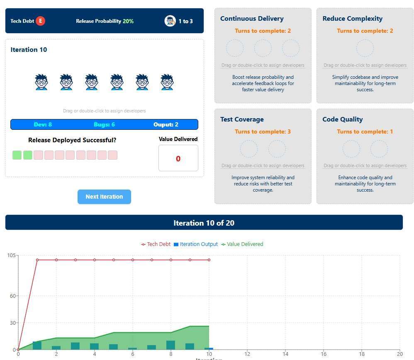Select the fourth developer avatar in Iteration 10
The height and width of the screenshot is (360, 414).
117,82
